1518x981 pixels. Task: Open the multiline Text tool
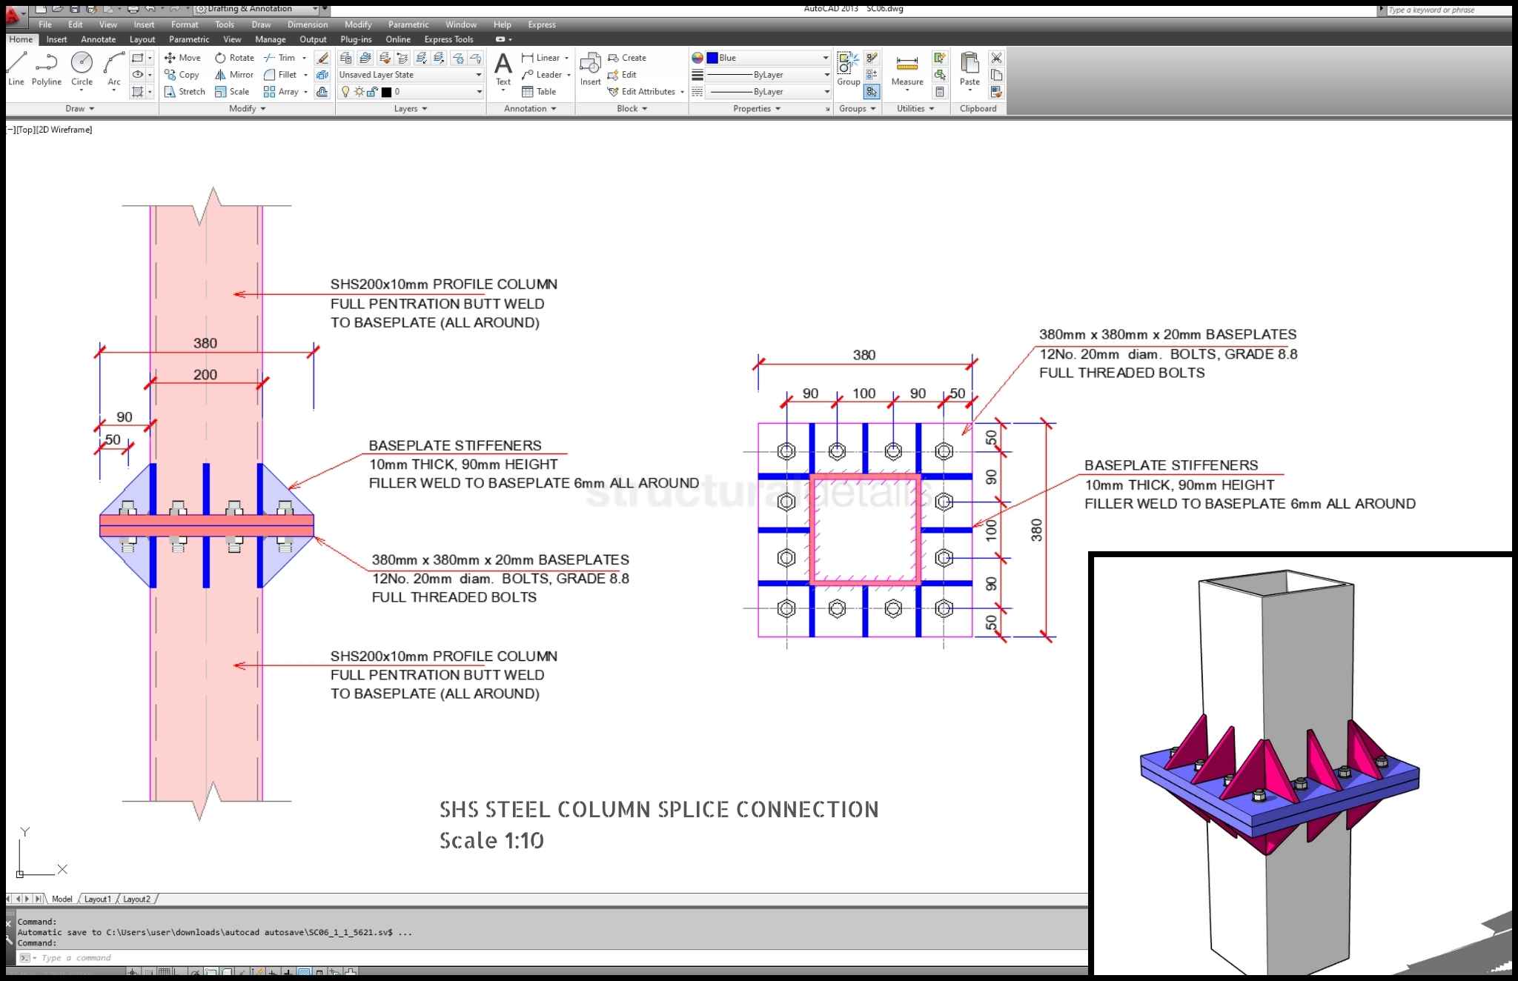tap(503, 70)
